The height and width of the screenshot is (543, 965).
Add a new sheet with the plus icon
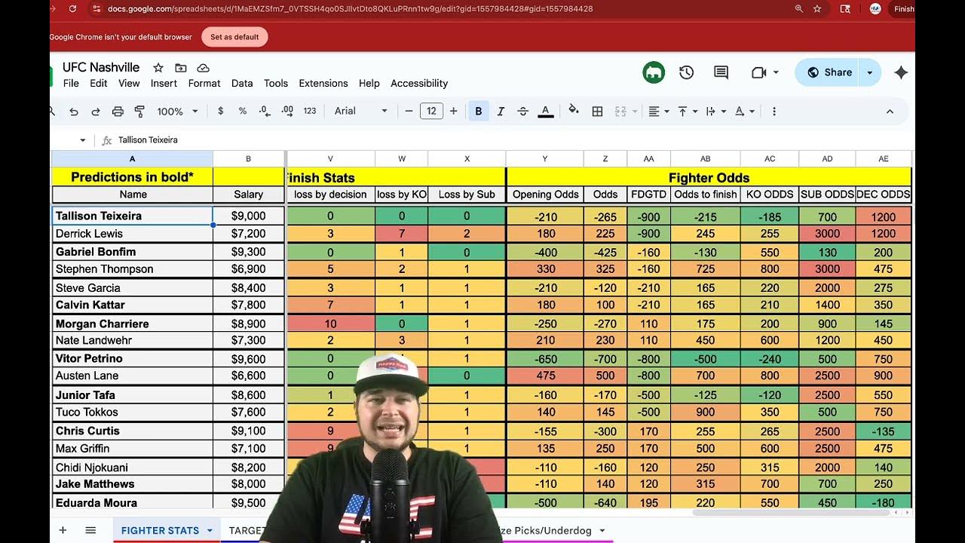(63, 530)
